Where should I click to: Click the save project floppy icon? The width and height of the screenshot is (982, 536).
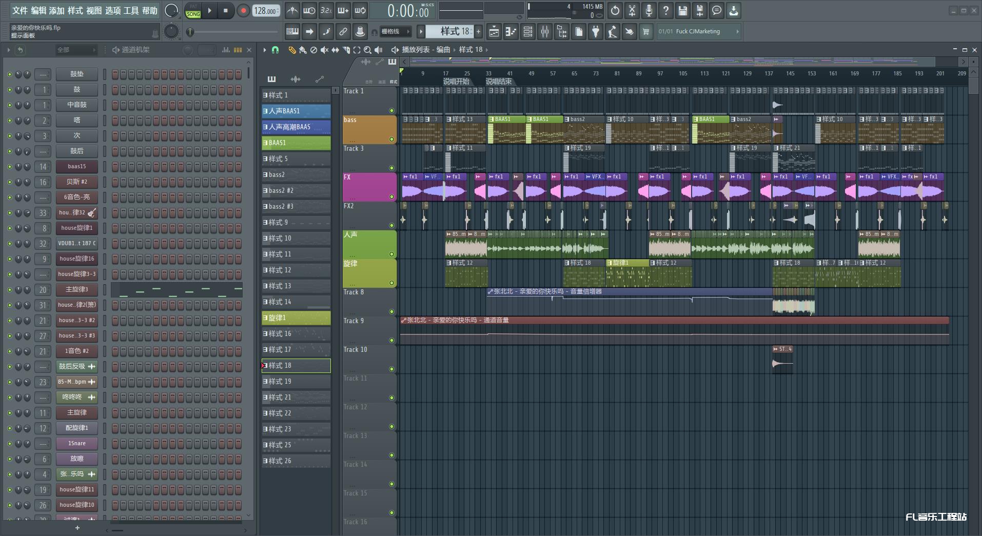[683, 10]
